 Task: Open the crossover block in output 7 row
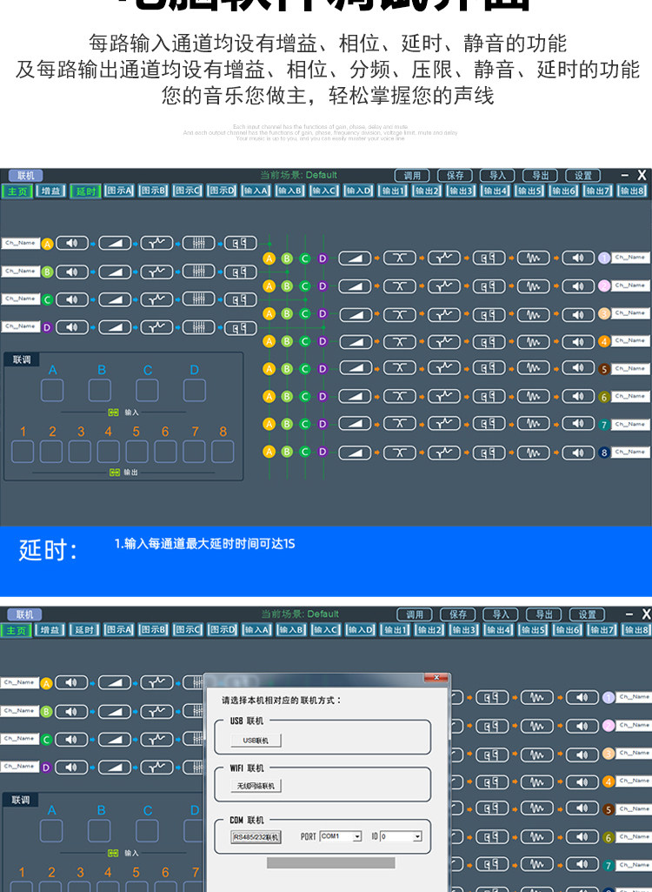pyautogui.click(x=400, y=424)
